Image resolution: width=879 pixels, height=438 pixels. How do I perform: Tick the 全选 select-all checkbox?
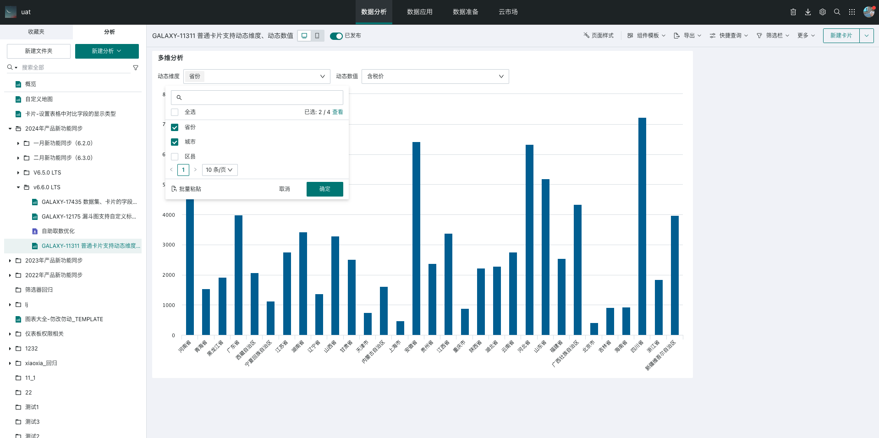click(x=175, y=112)
